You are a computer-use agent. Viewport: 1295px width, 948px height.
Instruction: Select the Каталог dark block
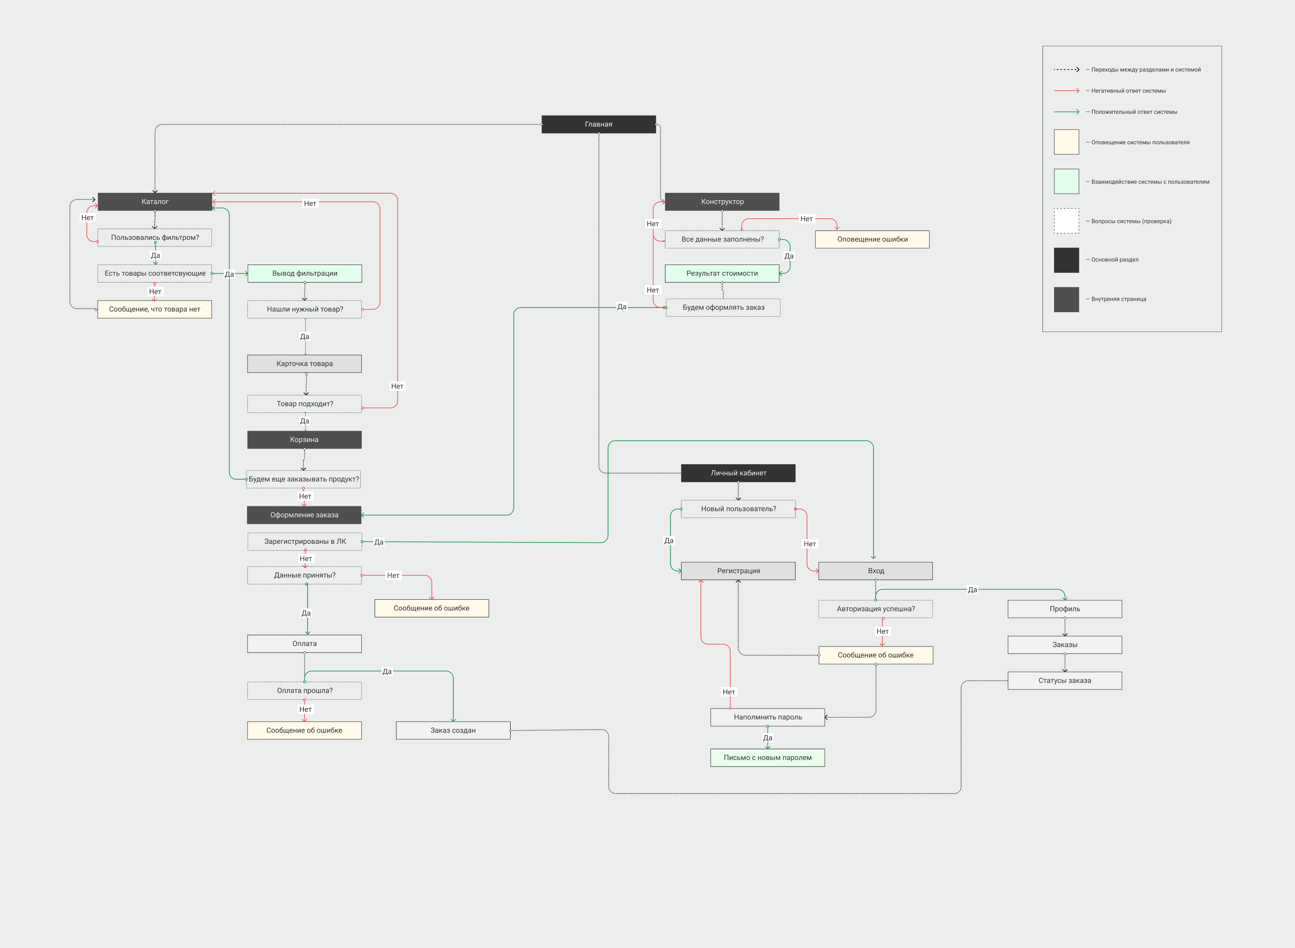[155, 202]
